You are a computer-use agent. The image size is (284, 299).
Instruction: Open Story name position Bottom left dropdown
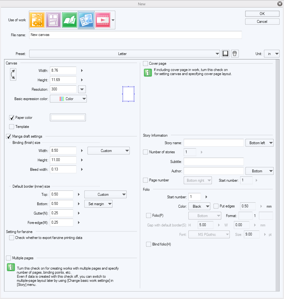[259, 143]
